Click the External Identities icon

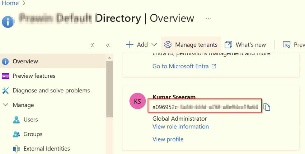click(x=17, y=149)
